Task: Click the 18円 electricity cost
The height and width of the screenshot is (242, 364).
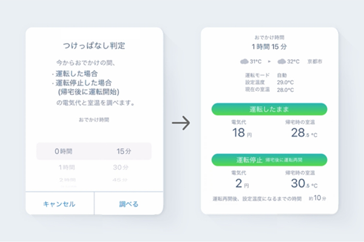Action: [241, 132]
